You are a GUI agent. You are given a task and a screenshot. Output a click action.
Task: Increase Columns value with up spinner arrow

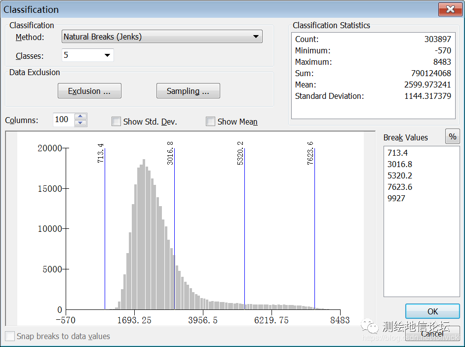[80, 117]
